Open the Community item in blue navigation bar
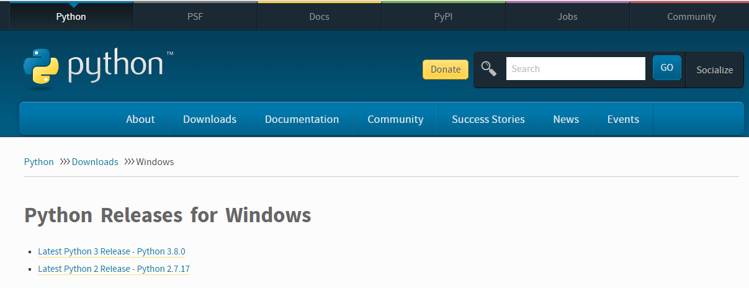 pos(395,119)
